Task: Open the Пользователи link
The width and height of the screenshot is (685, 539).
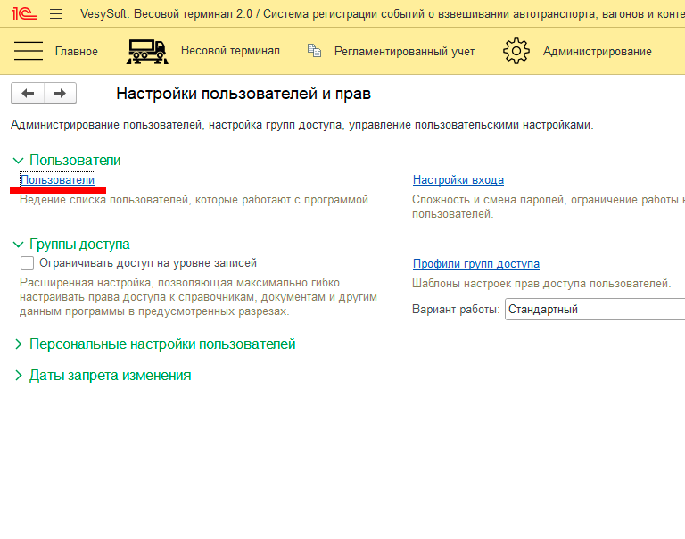Action: (57, 180)
